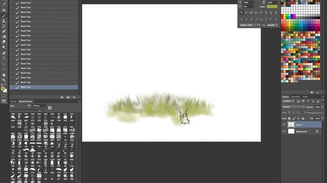Select the Hand tool
Viewport: 327px width, 183px height.
[x=4, y=75]
